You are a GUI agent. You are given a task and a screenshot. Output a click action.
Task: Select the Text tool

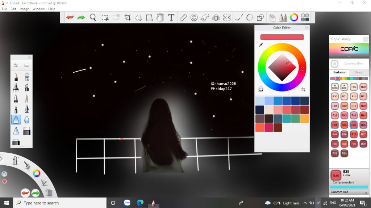(171, 17)
